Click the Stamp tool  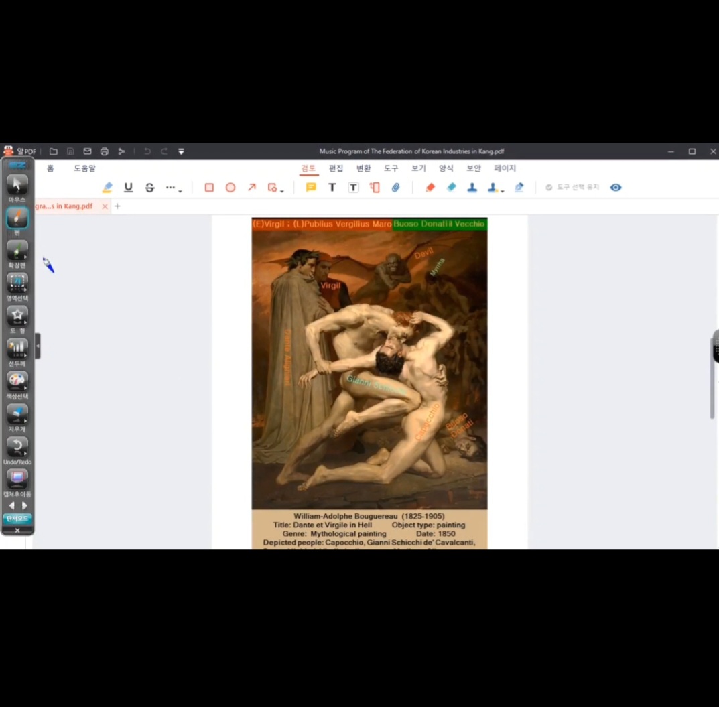(472, 187)
